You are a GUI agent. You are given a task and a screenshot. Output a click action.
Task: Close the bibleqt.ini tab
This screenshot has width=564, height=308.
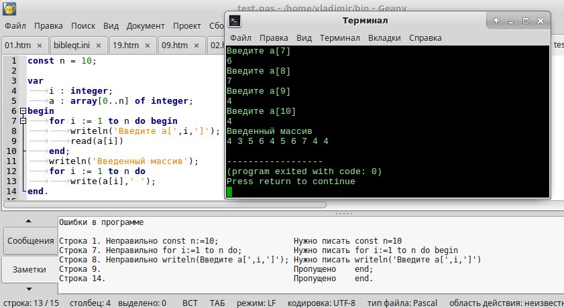98,46
